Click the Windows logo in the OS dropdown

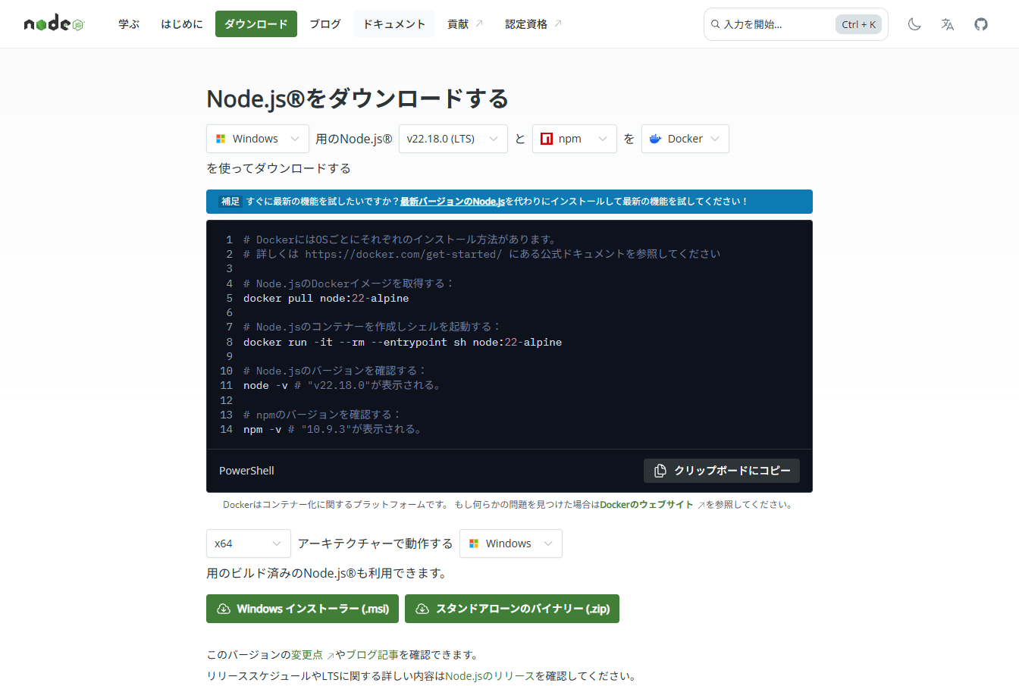(x=221, y=139)
